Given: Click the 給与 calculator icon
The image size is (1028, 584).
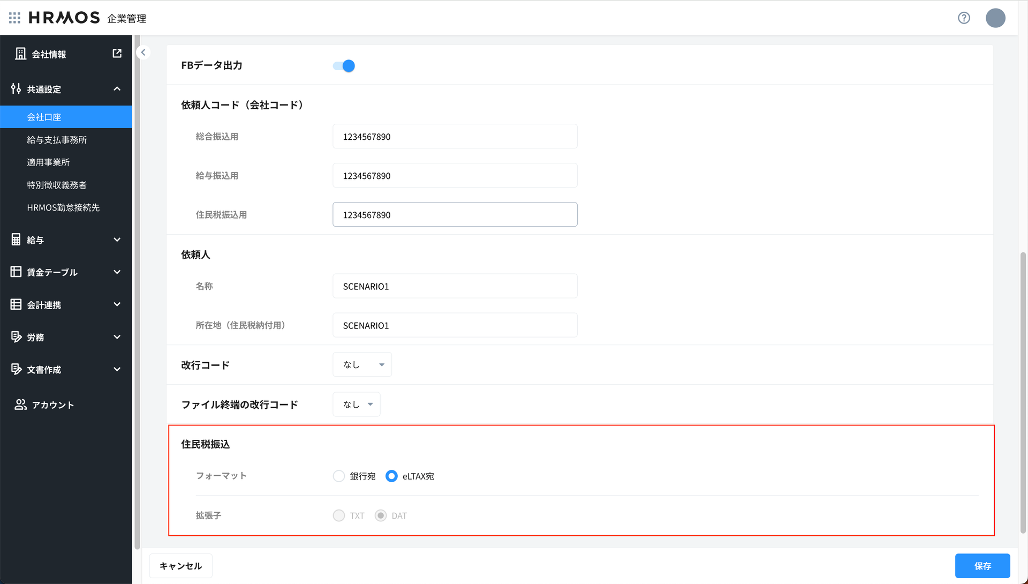Looking at the screenshot, I should [x=16, y=240].
